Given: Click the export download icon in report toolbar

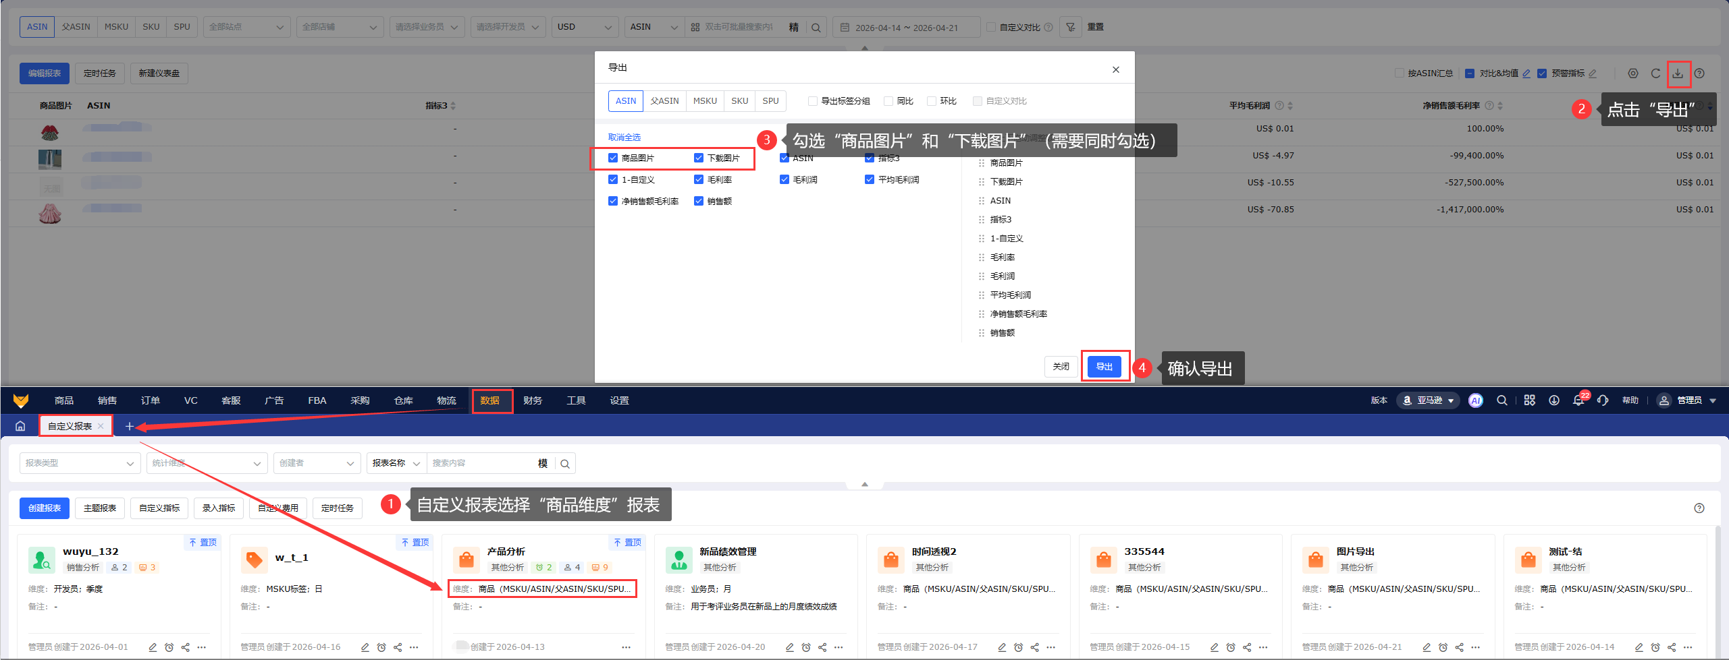Looking at the screenshot, I should pyautogui.click(x=1678, y=73).
